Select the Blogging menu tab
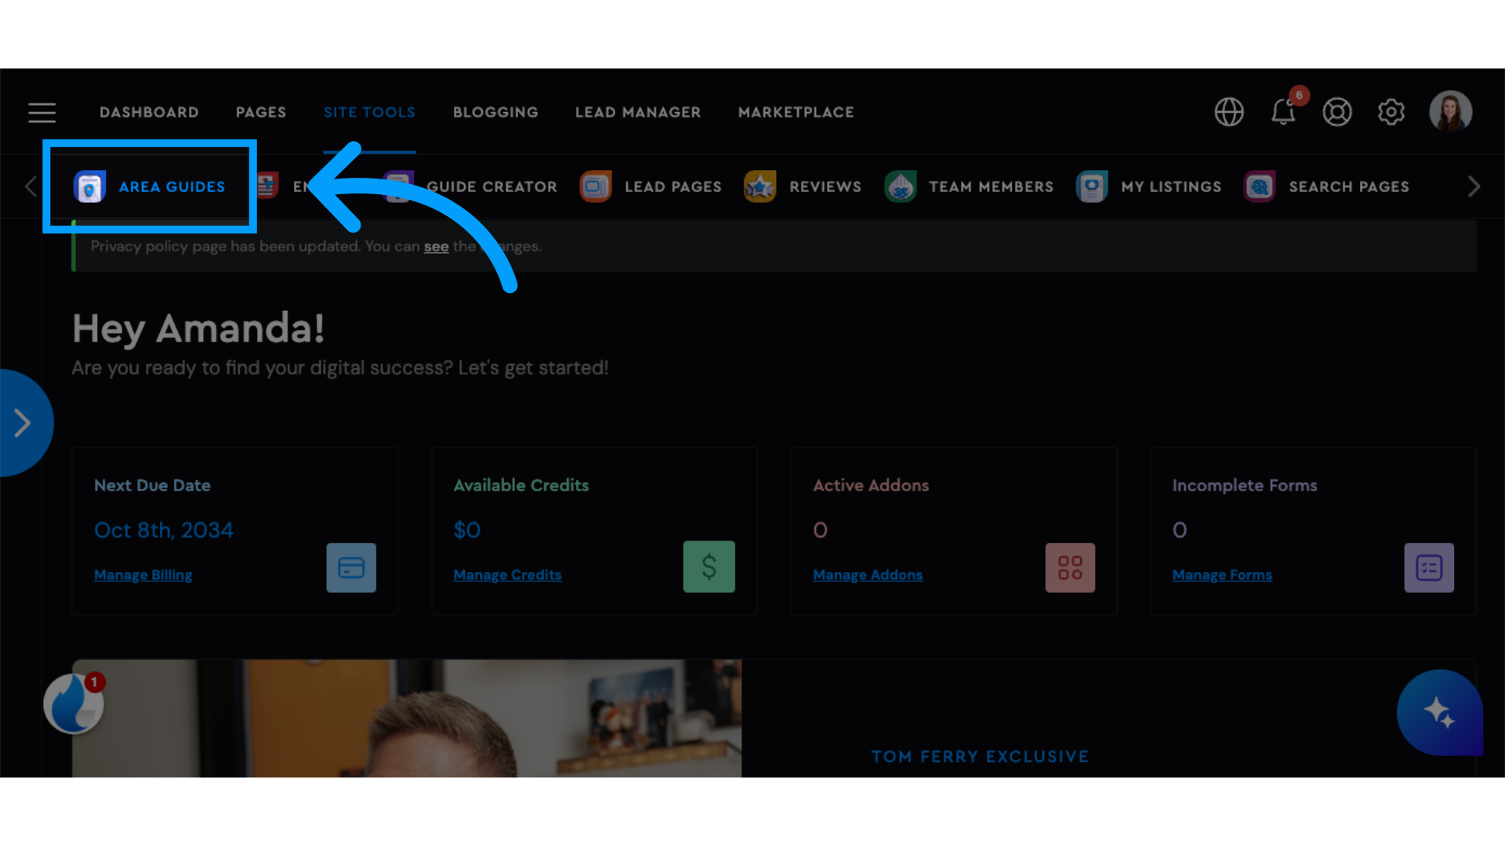This screenshot has height=846, width=1505. (x=495, y=111)
